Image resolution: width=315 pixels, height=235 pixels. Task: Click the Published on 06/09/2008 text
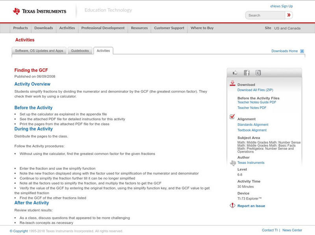(35, 76)
